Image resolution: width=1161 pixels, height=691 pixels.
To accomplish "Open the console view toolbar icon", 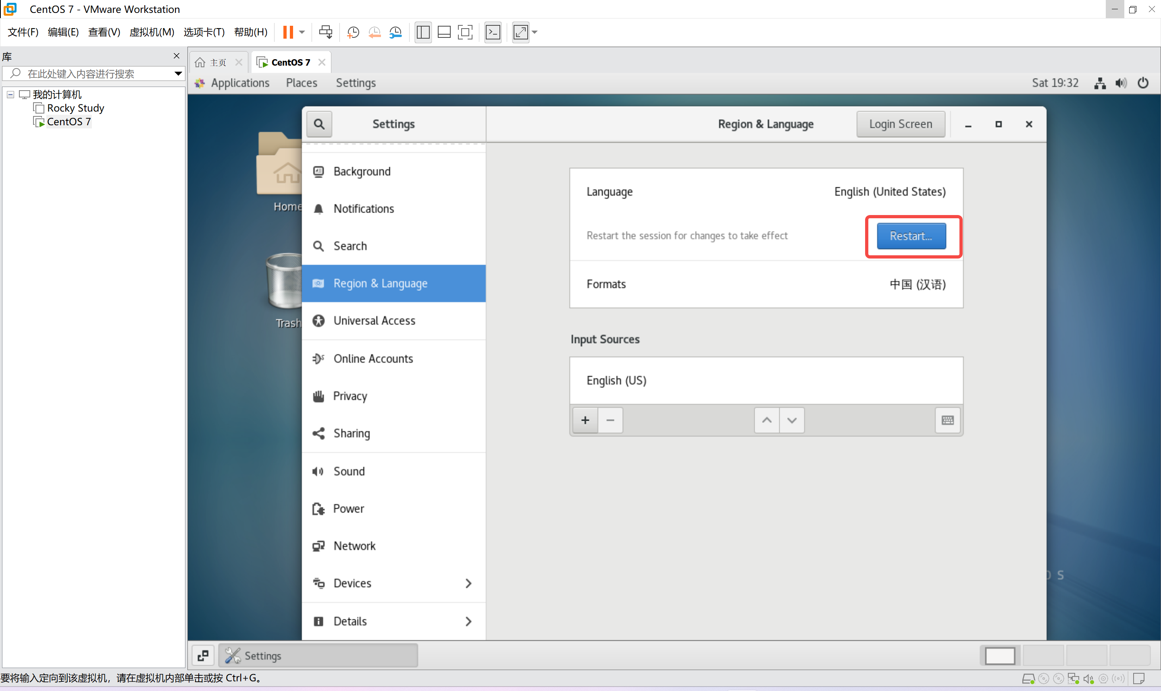I will 493,32.
